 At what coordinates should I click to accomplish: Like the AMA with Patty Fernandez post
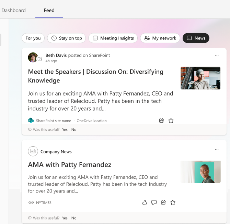pyautogui.click(x=145, y=202)
